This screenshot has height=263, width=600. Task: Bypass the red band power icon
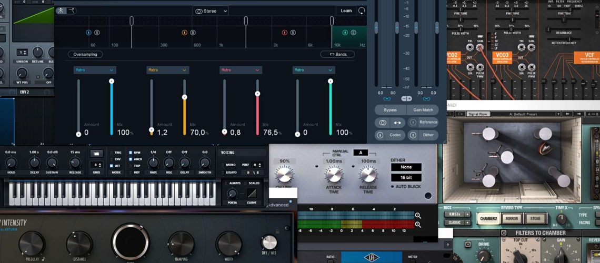pyautogui.click(x=284, y=33)
